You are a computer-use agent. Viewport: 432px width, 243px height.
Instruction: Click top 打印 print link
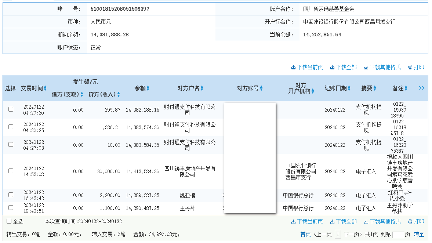pyautogui.click(x=416, y=67)
